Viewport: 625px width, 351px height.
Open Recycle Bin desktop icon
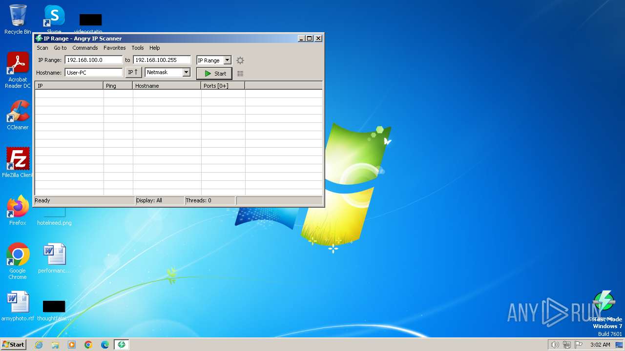pos(18,19)
